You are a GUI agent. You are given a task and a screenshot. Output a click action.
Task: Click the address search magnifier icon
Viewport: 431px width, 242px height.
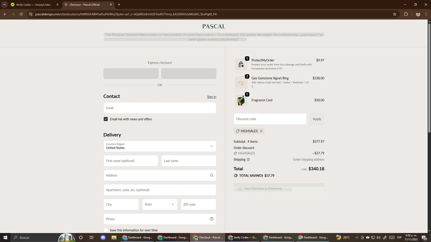click(x=212, y=175)
